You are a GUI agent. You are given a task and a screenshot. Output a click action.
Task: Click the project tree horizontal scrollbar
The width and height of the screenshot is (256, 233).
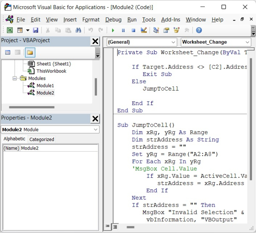tap(31, 107)
